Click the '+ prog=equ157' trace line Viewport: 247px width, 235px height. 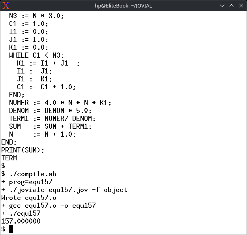pos(26,182)
